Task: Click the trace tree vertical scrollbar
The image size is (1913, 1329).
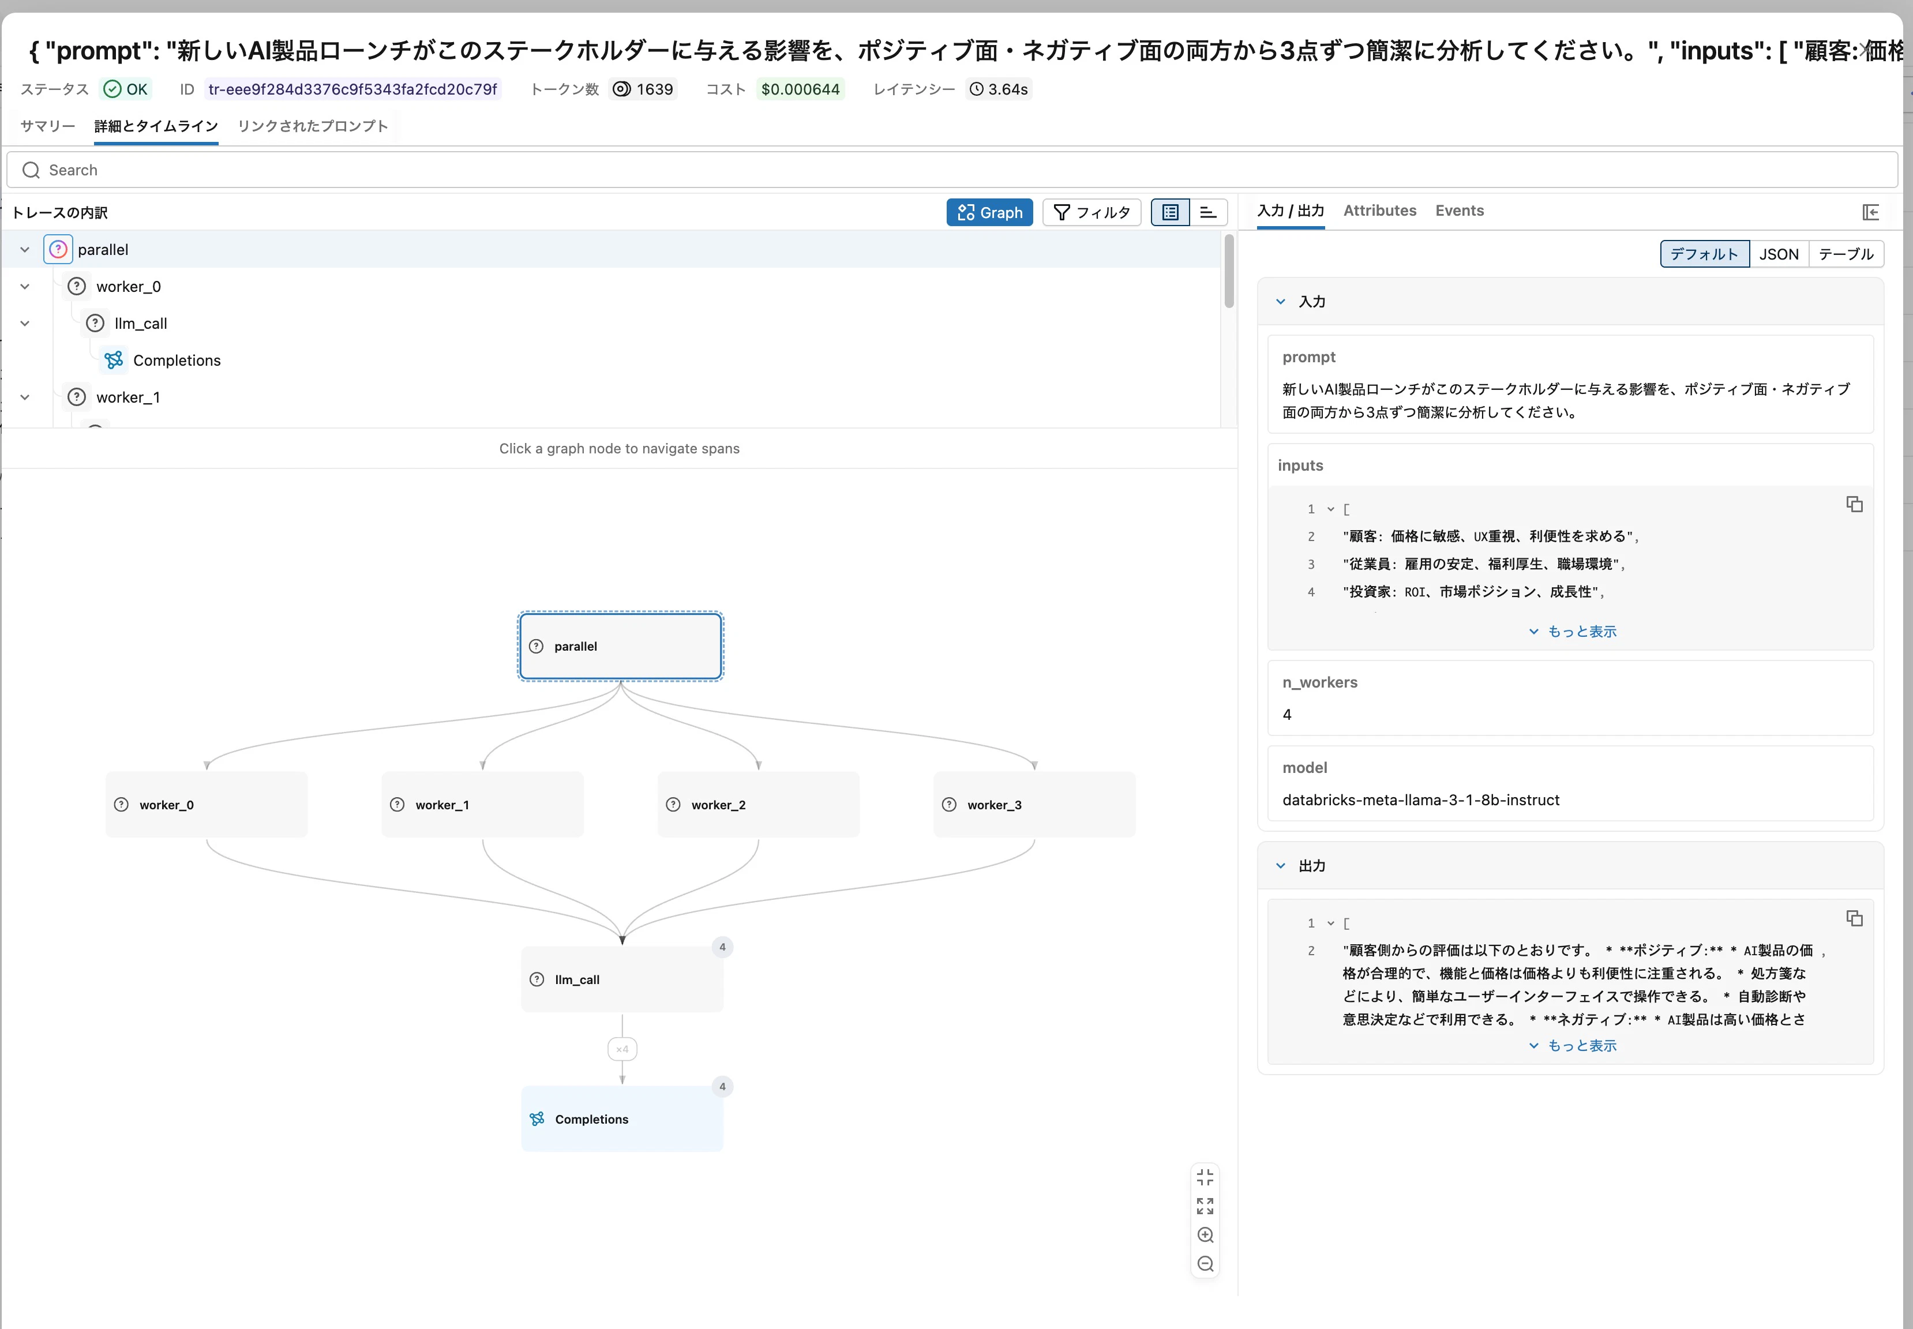Action: 1228,272
